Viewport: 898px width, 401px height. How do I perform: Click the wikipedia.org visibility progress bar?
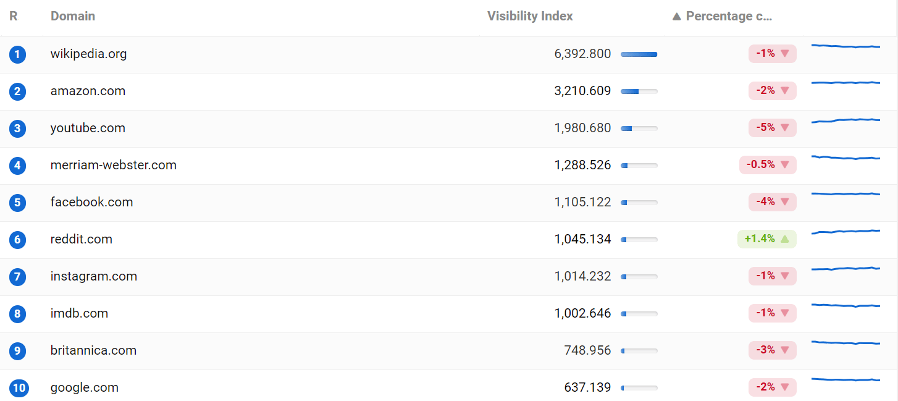639,54
